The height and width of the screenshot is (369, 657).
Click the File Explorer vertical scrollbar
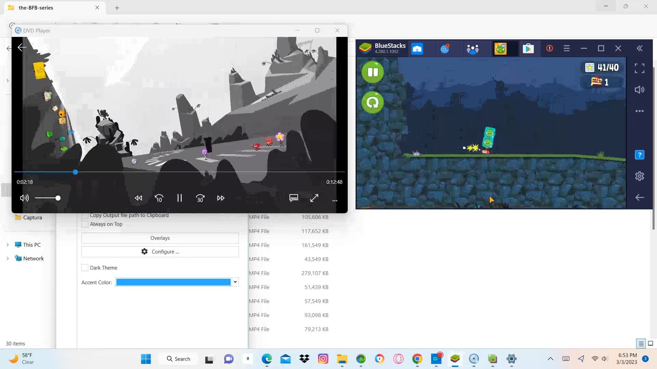(x=653, y=149)
